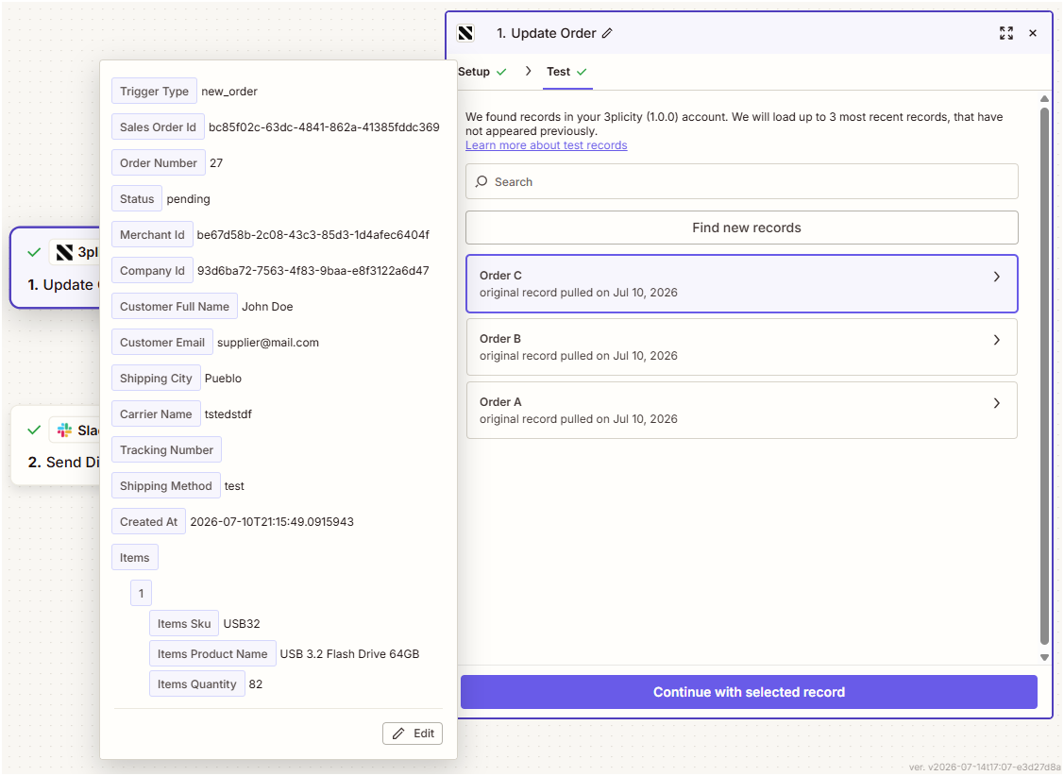This screenshot has width=1064, height=776.
Task: Click the records panel scrollbar thumb
Action: (1044, 377)
